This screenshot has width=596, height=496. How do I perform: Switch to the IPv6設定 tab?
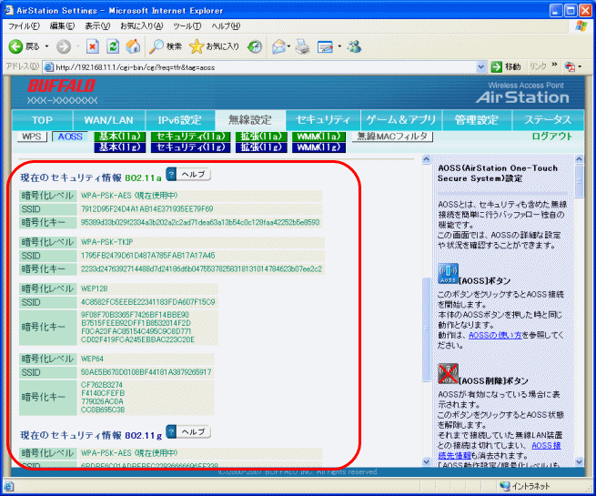coord(179,120)
